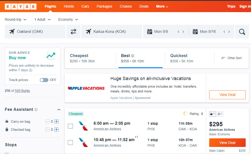Viewport: 251px width, 154px height.
Task: Click View Deal for $295 flight
Action: [227, 143]
